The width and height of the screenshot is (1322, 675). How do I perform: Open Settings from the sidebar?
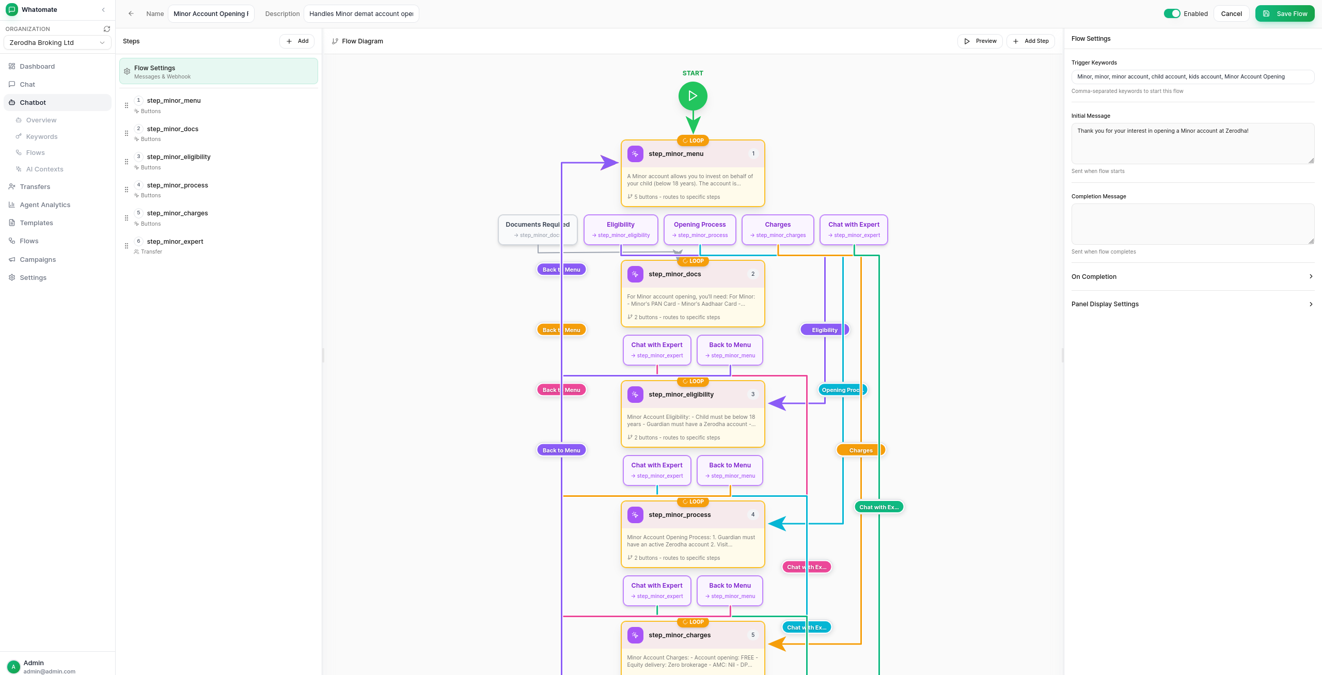(x=33, y=277)
